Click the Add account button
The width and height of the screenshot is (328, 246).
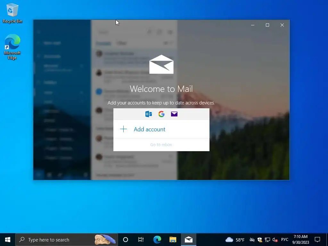click(x=161, y=129)
